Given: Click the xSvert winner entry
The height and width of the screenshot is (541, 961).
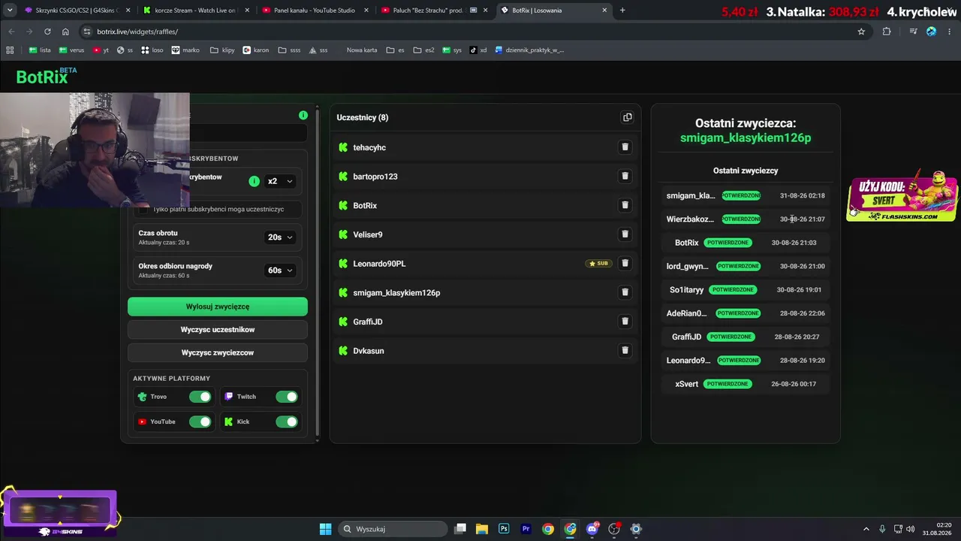Looking at the screenshot, I should (746, 384).
